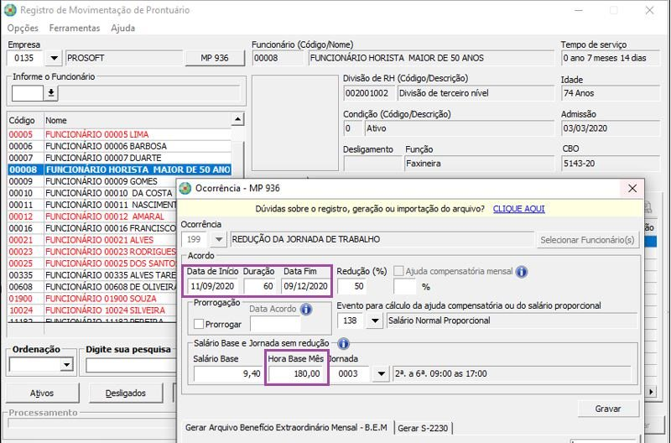Open the Ferramentas menu

[74, 28]
